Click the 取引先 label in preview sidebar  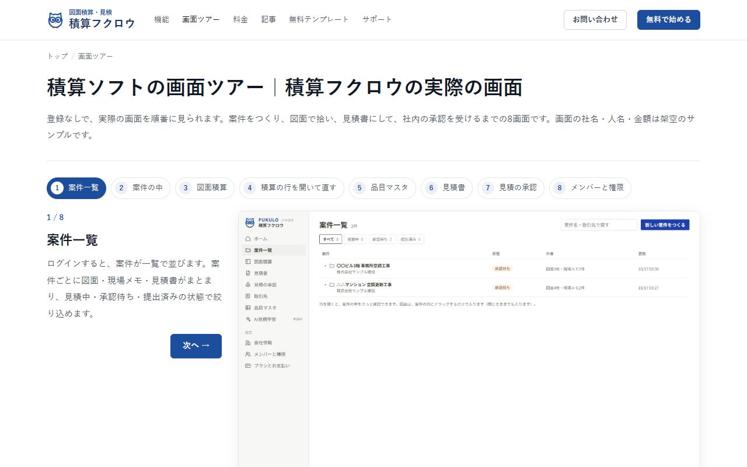pyautogui.click(x=261, y=296)
